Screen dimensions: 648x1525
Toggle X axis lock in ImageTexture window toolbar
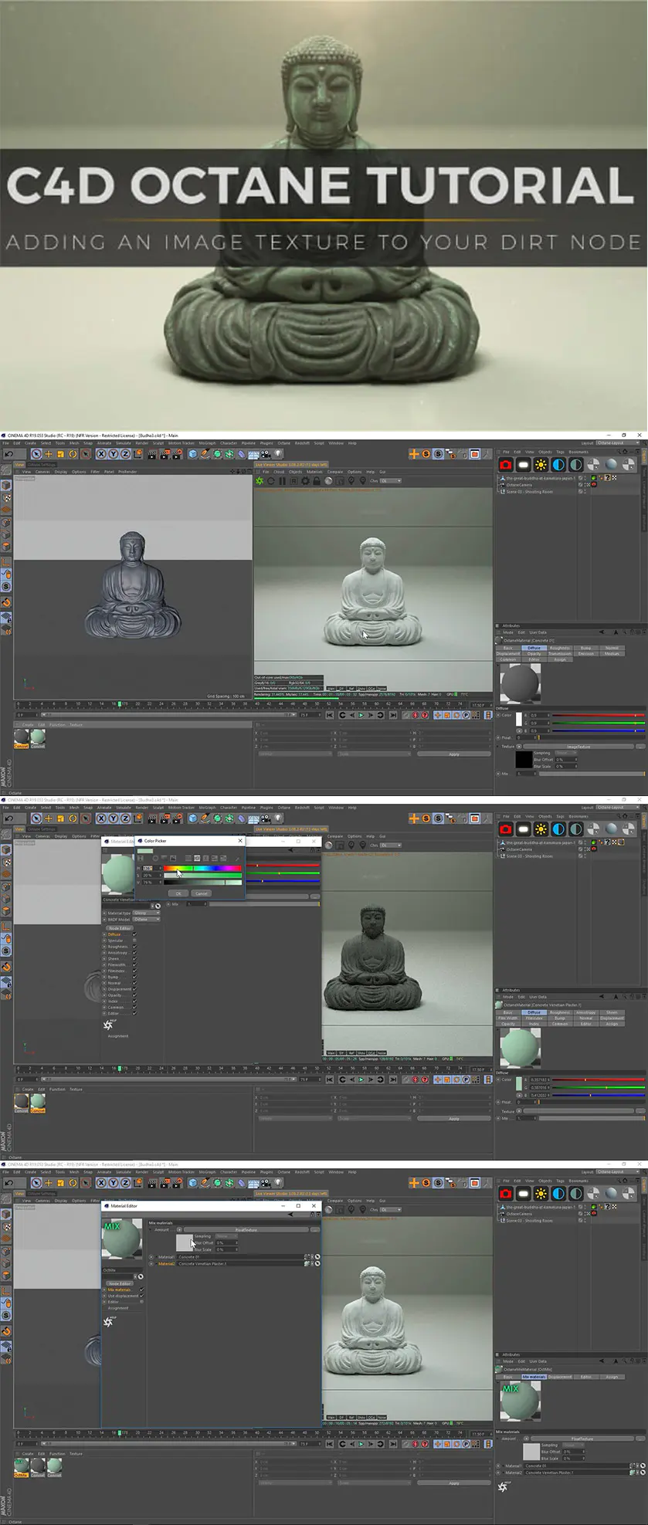(101, 454)
